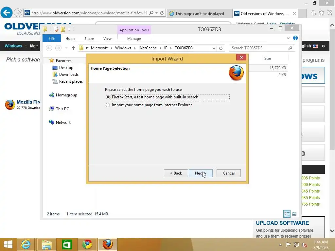Image resolution: width=335 pixels, height=251 pixels.
Task: Open the View ribbon tab
Action: click(x=107, y=39)
